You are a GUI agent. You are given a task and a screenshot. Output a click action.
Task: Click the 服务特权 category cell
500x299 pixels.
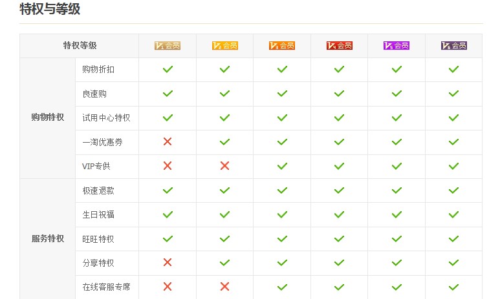[x=48, y=239]
